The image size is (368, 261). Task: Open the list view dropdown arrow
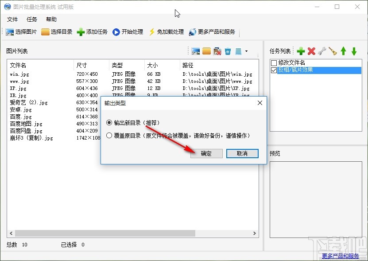coord(247,51)
